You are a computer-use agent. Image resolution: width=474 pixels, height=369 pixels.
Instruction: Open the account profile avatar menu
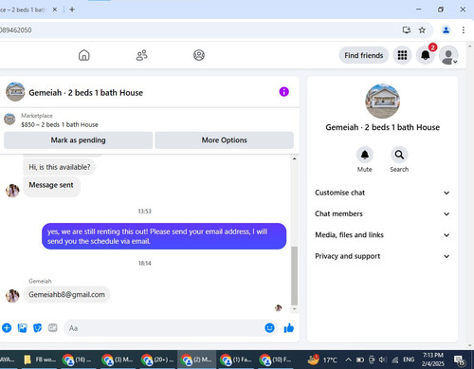[x=448, y=55]
